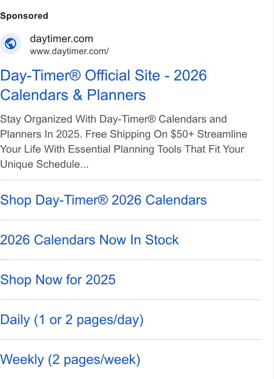Open the Weekly (2 pages/week) link
This screenshot has width=274, height=379.
(70, 360)
